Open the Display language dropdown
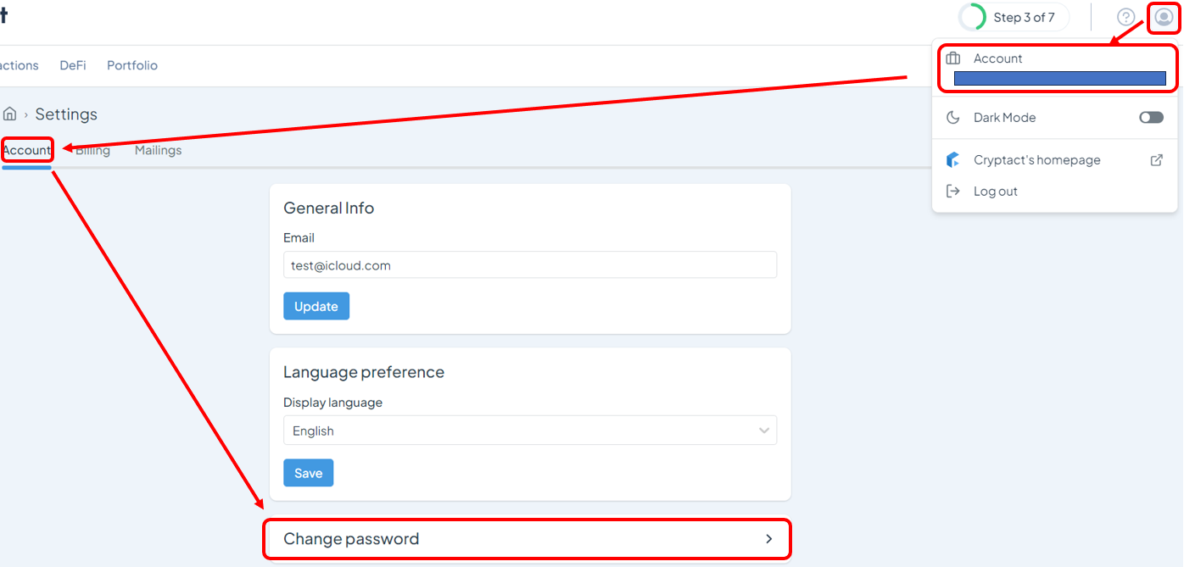The width and height of the screenshot is (1184, 567). [530, 431]
